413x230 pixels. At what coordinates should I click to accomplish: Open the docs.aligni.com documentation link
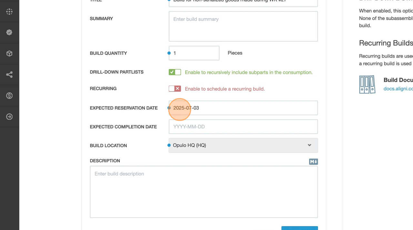(398, 89)
